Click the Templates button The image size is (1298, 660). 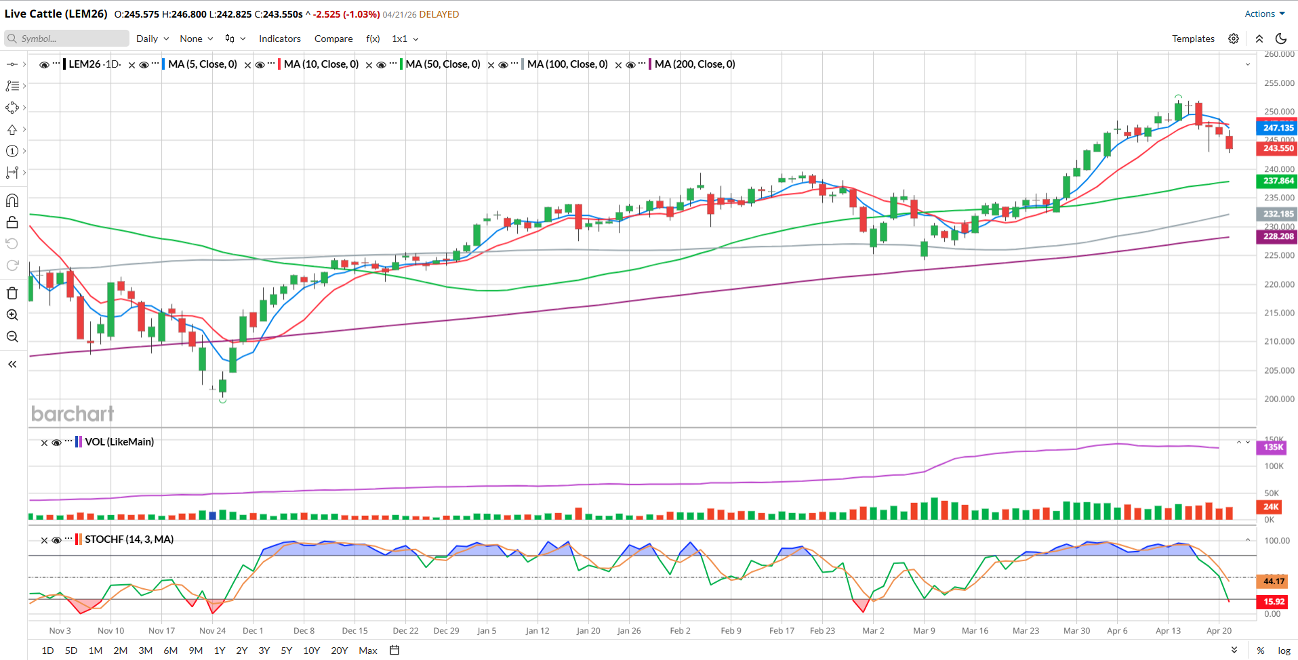[x=1193, y=39]
